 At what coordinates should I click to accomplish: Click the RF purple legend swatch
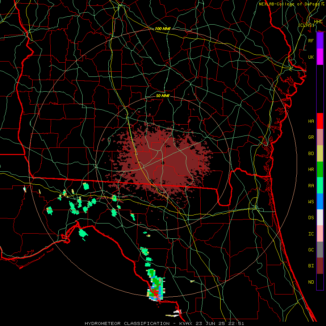[320, 41]
